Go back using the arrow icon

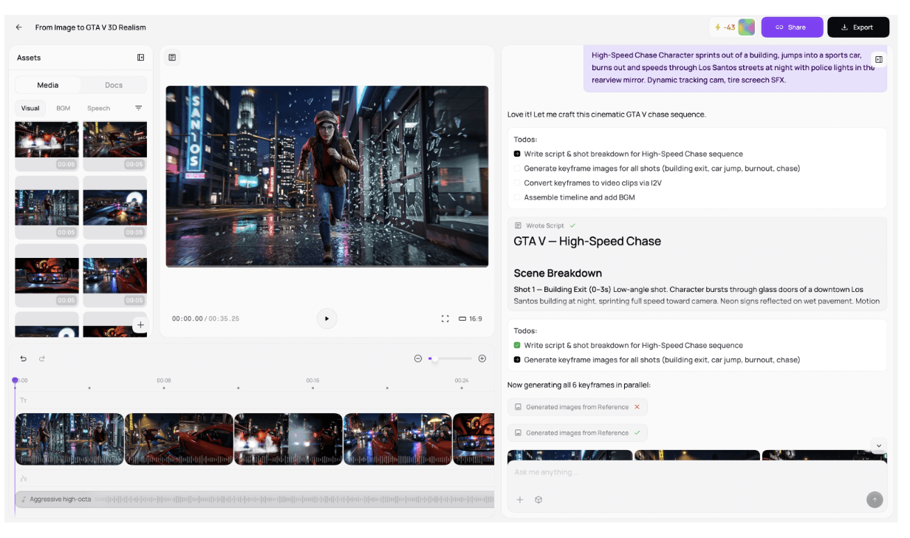coord(18,27)
